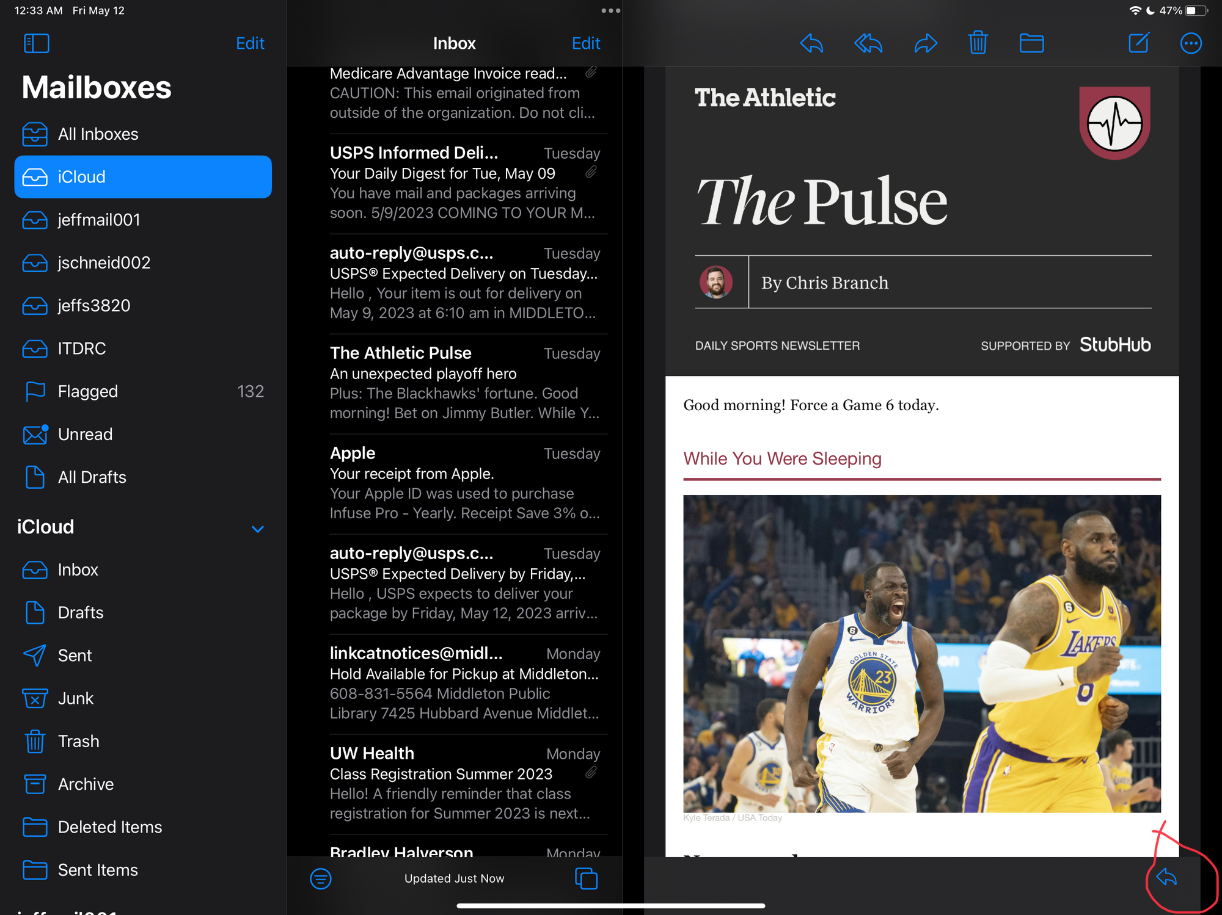Viewport: 1222px width, 915px height.
Task: Delete message with the trash icon
Action: [978, 43]
